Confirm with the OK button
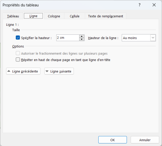This screenshot has height=146, width=162. point(113,140)
